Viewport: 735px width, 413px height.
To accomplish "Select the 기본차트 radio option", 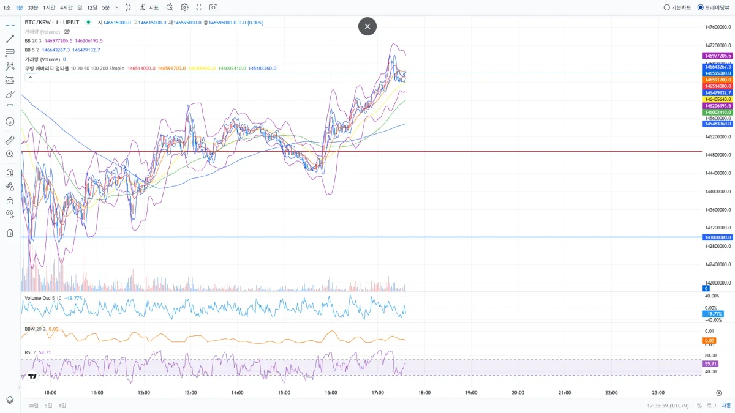I will [x=677, y=7].
